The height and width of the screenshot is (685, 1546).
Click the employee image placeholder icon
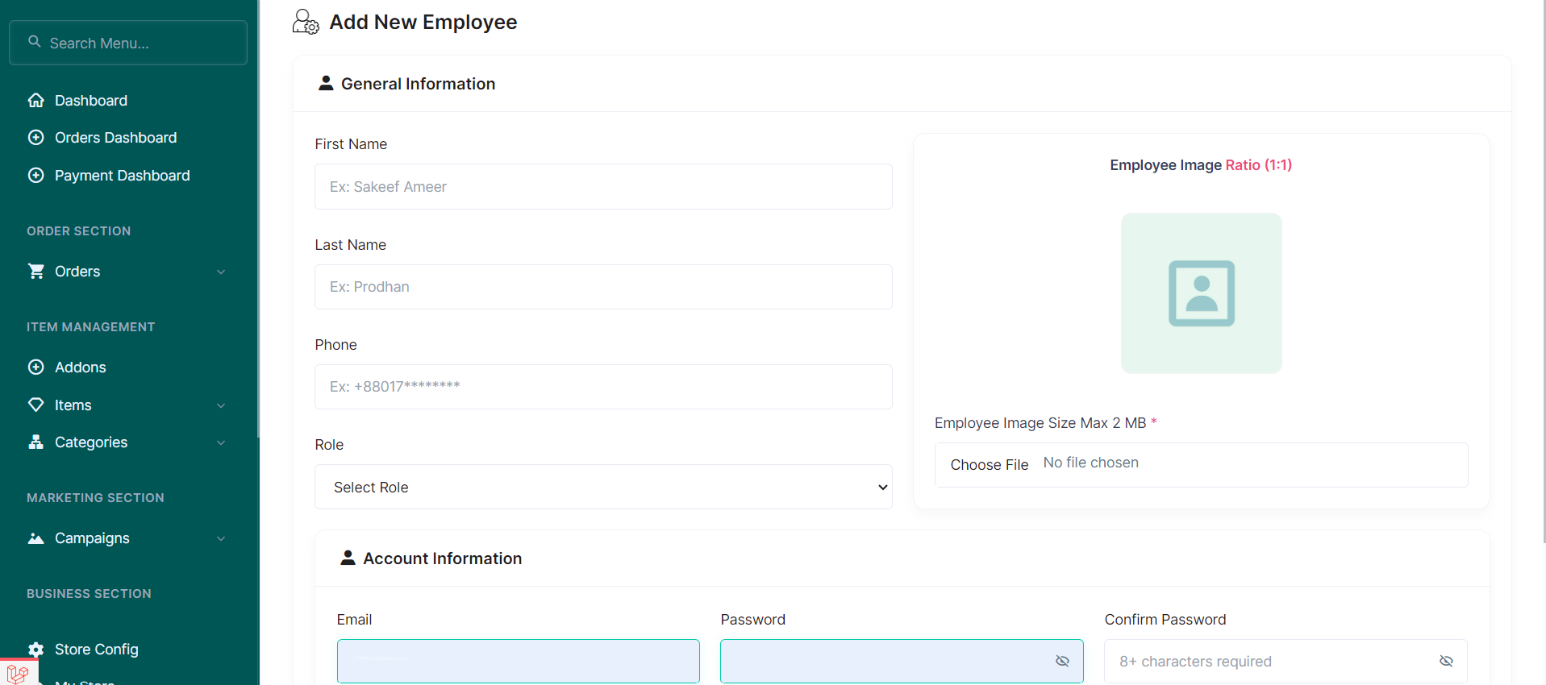[x=1201, y=293]
